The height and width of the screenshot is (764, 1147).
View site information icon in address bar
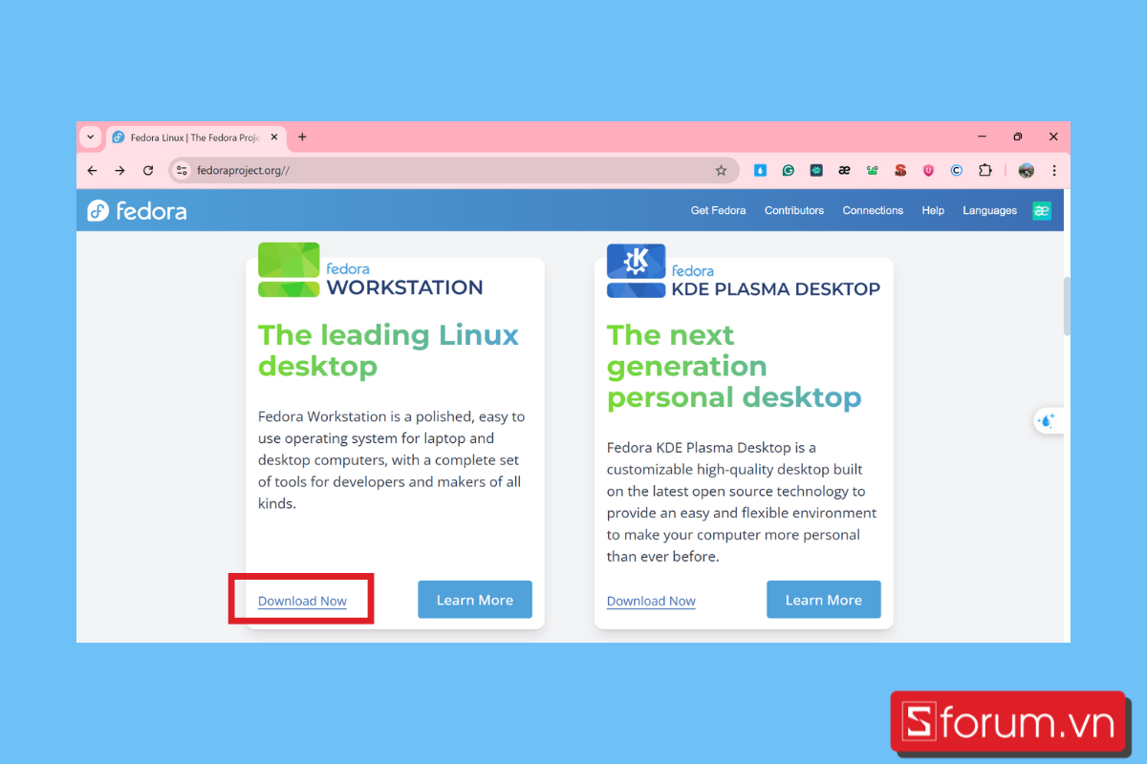pos(182,171)
